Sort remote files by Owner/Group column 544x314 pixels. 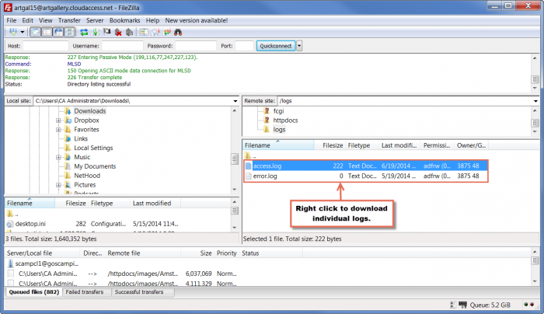point(471,145)
